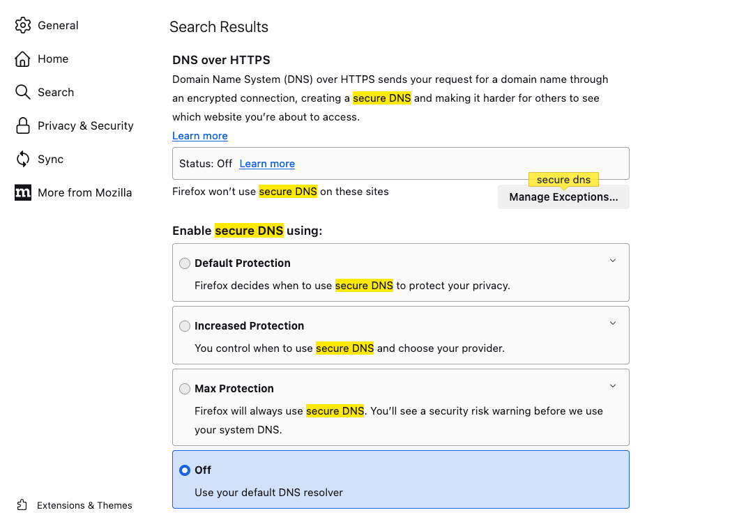This screenshot has width=730, height=524.
Task: Click the 'secure dns' yellow tooltip label
Action: (x=563, y=180)
